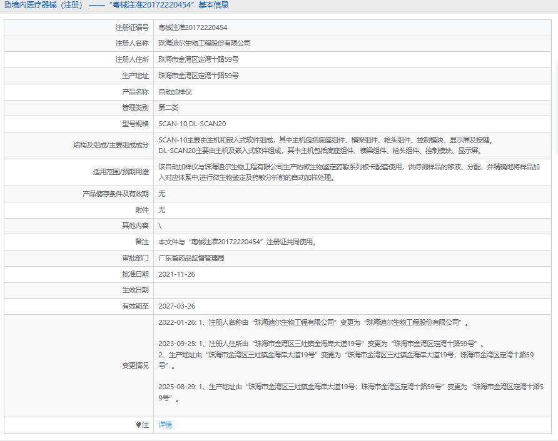The height and width of the screenshot is (441, 558).
Task: Select the registration number 粤械注准20172220454 value
Action: point(193,27)
